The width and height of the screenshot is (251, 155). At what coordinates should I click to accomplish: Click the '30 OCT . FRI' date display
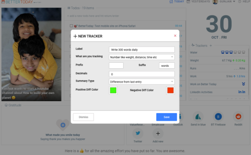tap(219, 27)
